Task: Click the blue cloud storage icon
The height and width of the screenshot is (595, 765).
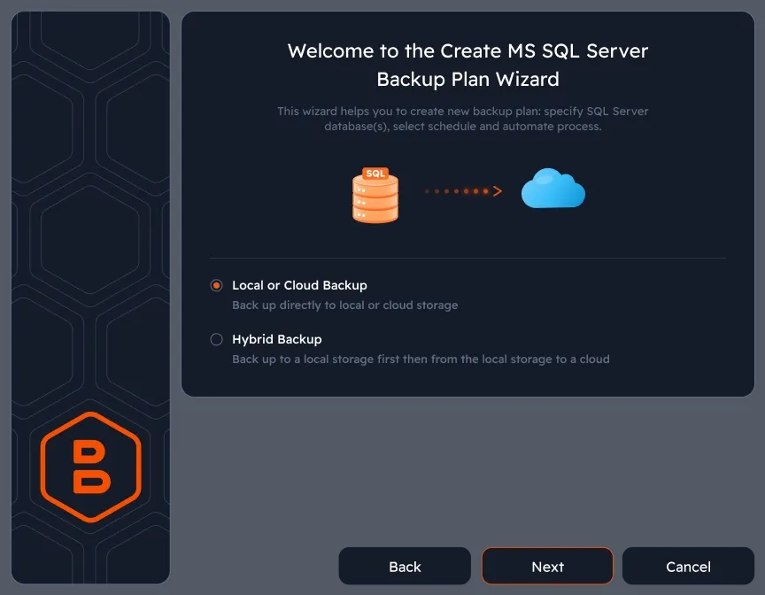Action: click(552, 189)
